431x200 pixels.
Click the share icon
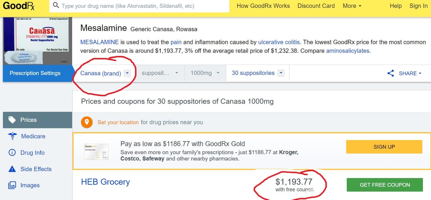coord(391,73)
